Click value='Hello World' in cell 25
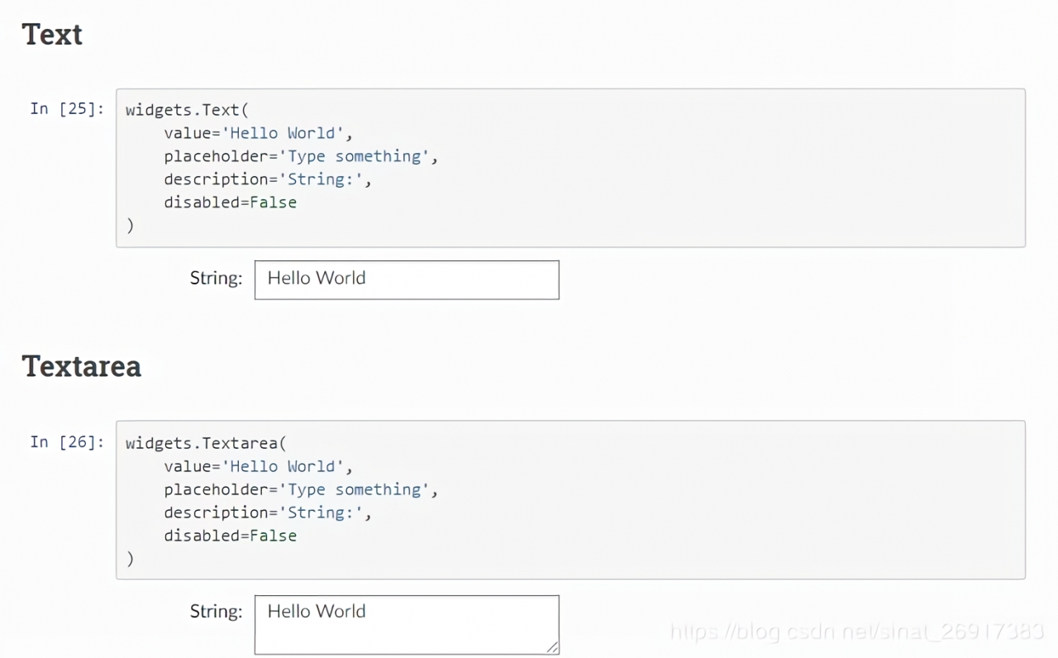 [259, 133]
